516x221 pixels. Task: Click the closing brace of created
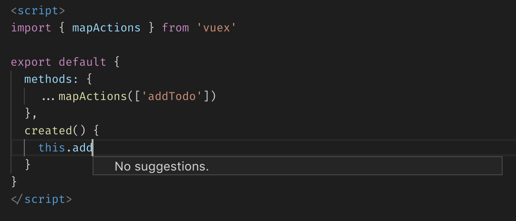pos(28,165)
